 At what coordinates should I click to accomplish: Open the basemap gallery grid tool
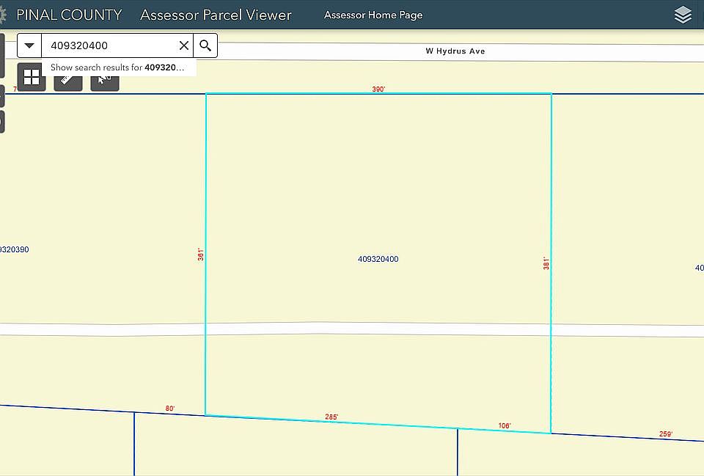[x=32, y=77]
